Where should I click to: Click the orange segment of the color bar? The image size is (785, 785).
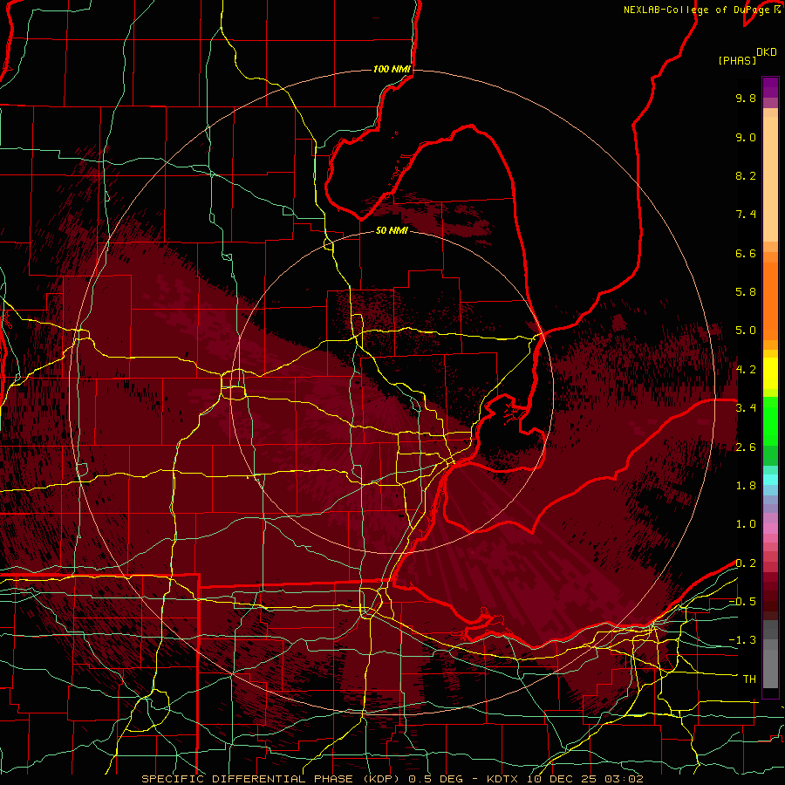click(770, 300)
